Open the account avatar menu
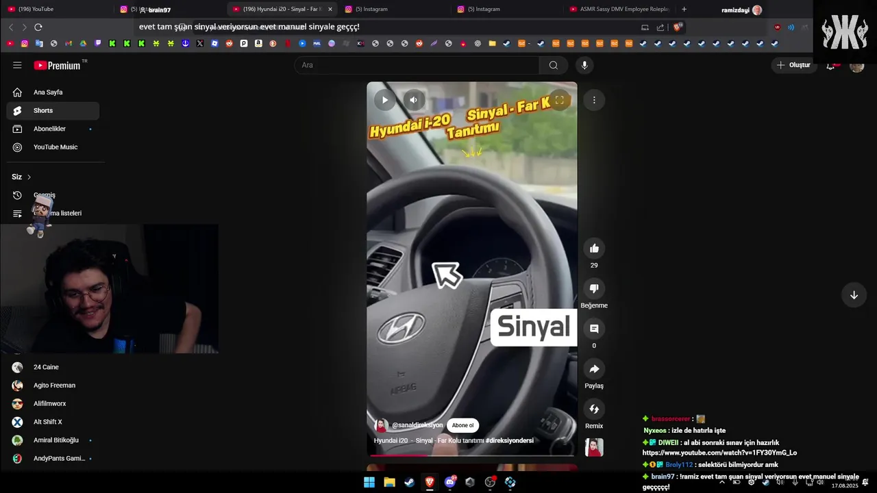 [x=856, y=66]
